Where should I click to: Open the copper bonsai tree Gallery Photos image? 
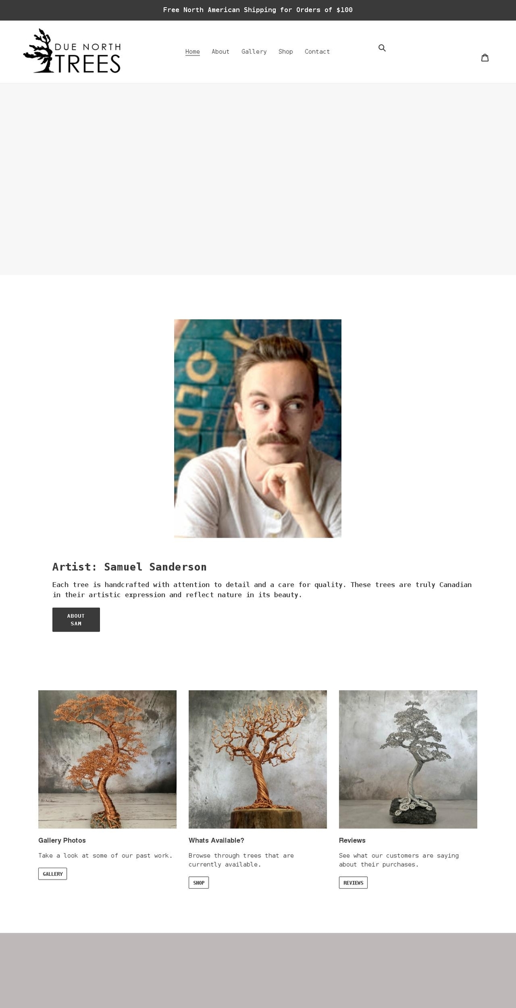tap(107, 759)
